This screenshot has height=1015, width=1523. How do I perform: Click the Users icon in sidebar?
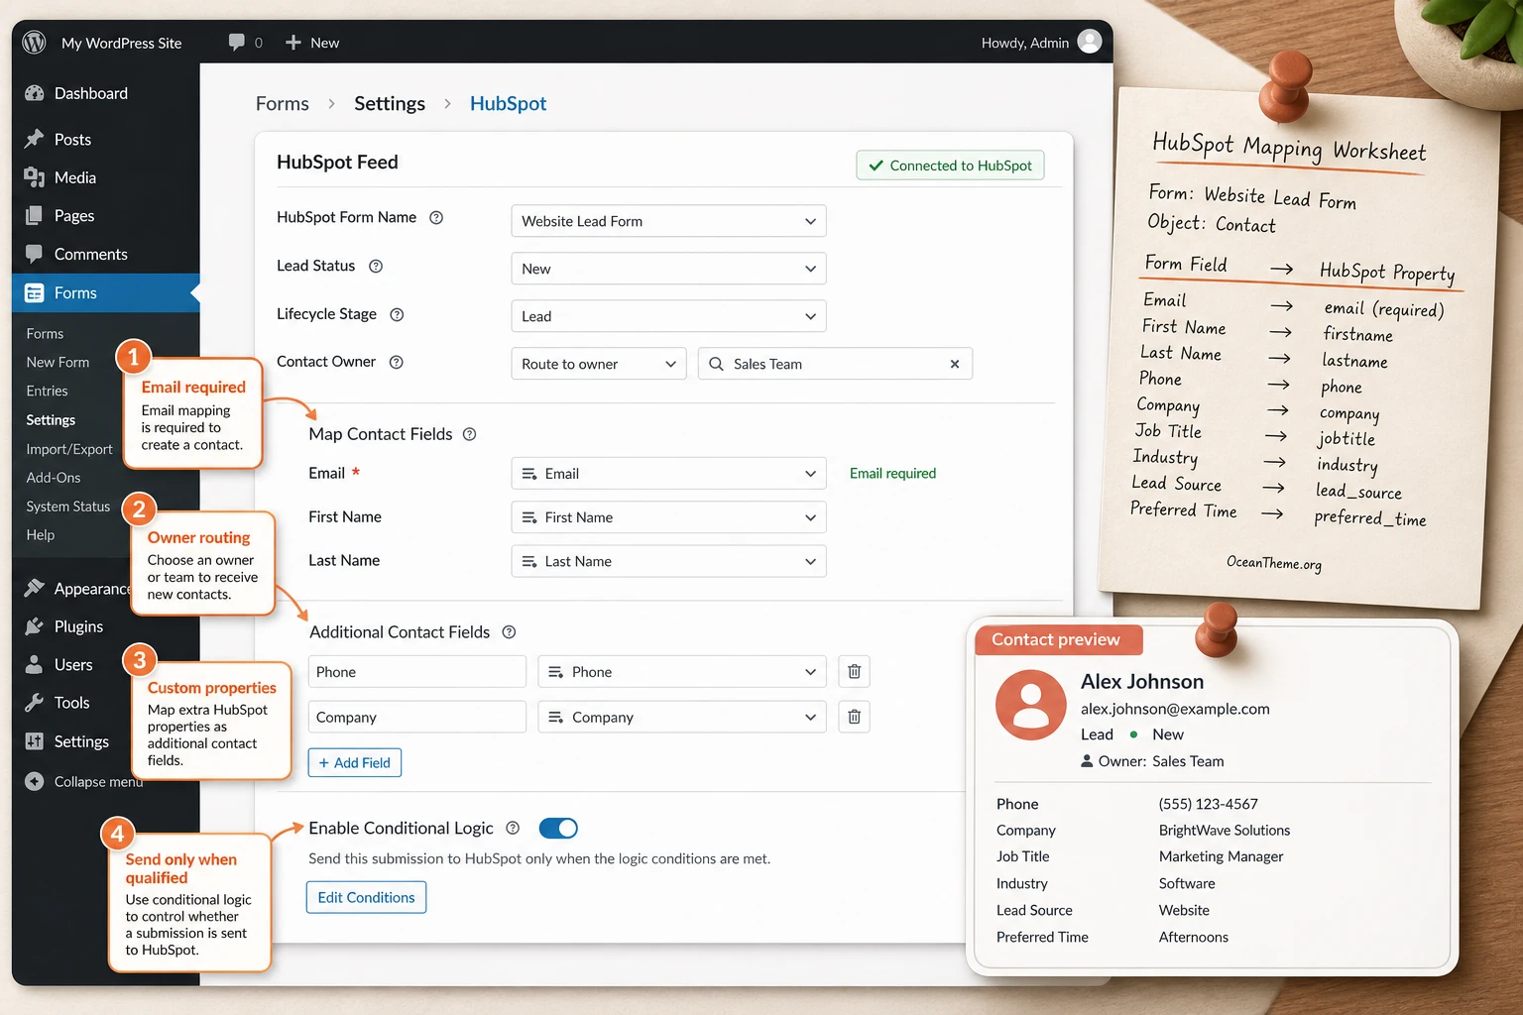[35, 664]
